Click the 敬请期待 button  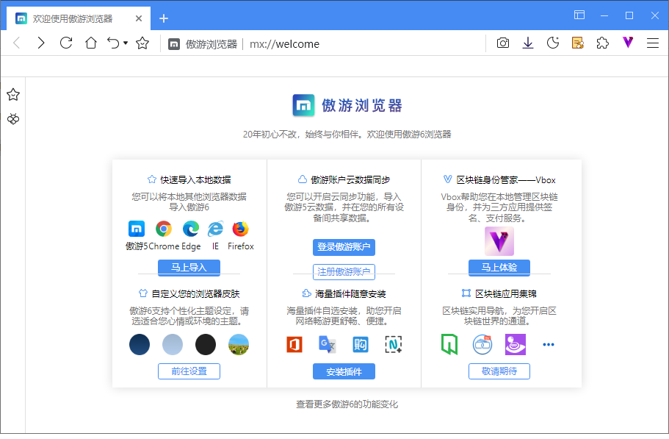pos(499,371)
